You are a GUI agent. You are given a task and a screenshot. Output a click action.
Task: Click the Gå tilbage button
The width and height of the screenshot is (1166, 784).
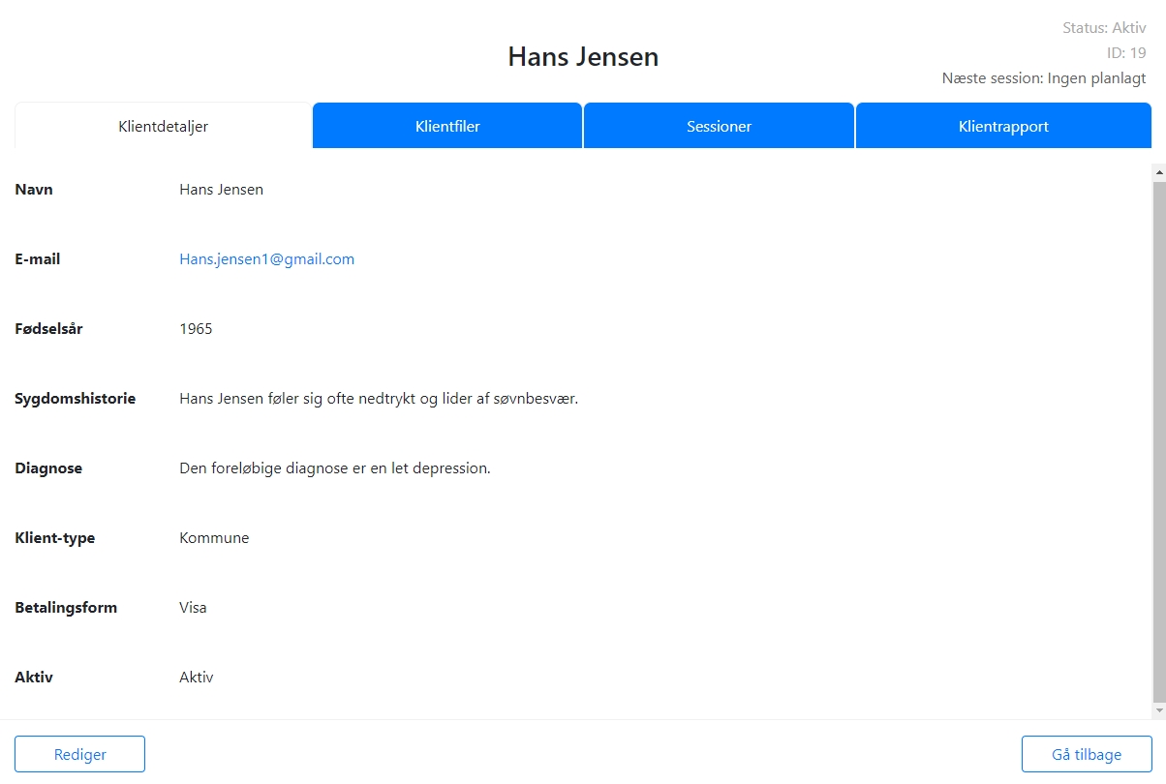[1086, 755]
